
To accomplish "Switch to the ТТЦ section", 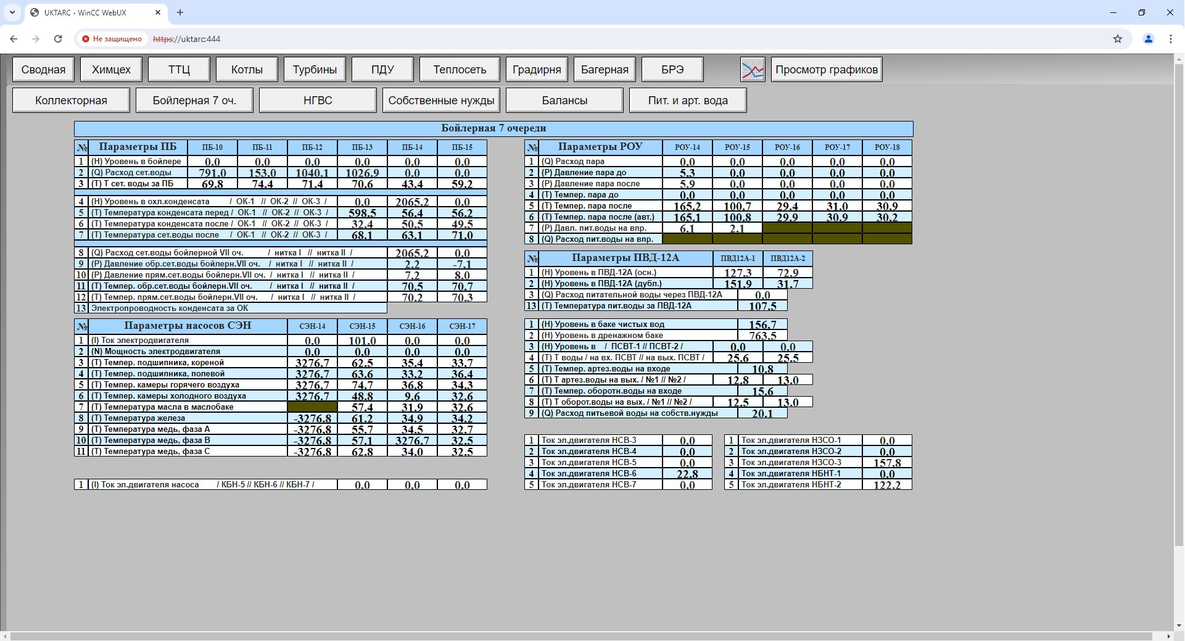I will coord(179,70).
